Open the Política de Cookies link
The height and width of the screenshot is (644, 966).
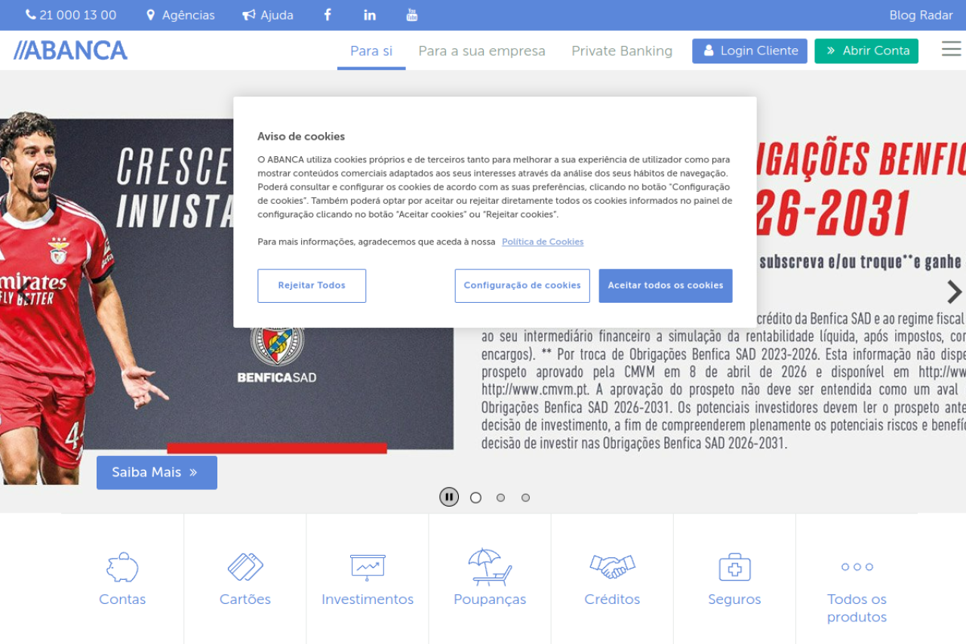(x=543, y=242)
